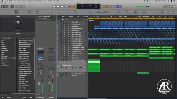177x99 pixels.
Task: Click the Move to Playhead icon
Action: tap(90, 12)
